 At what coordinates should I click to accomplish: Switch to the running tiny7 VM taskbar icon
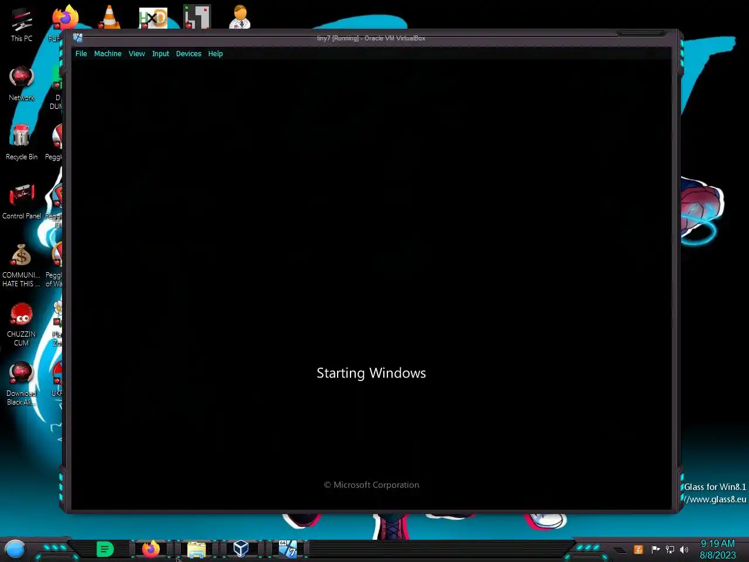coord(287,549)
